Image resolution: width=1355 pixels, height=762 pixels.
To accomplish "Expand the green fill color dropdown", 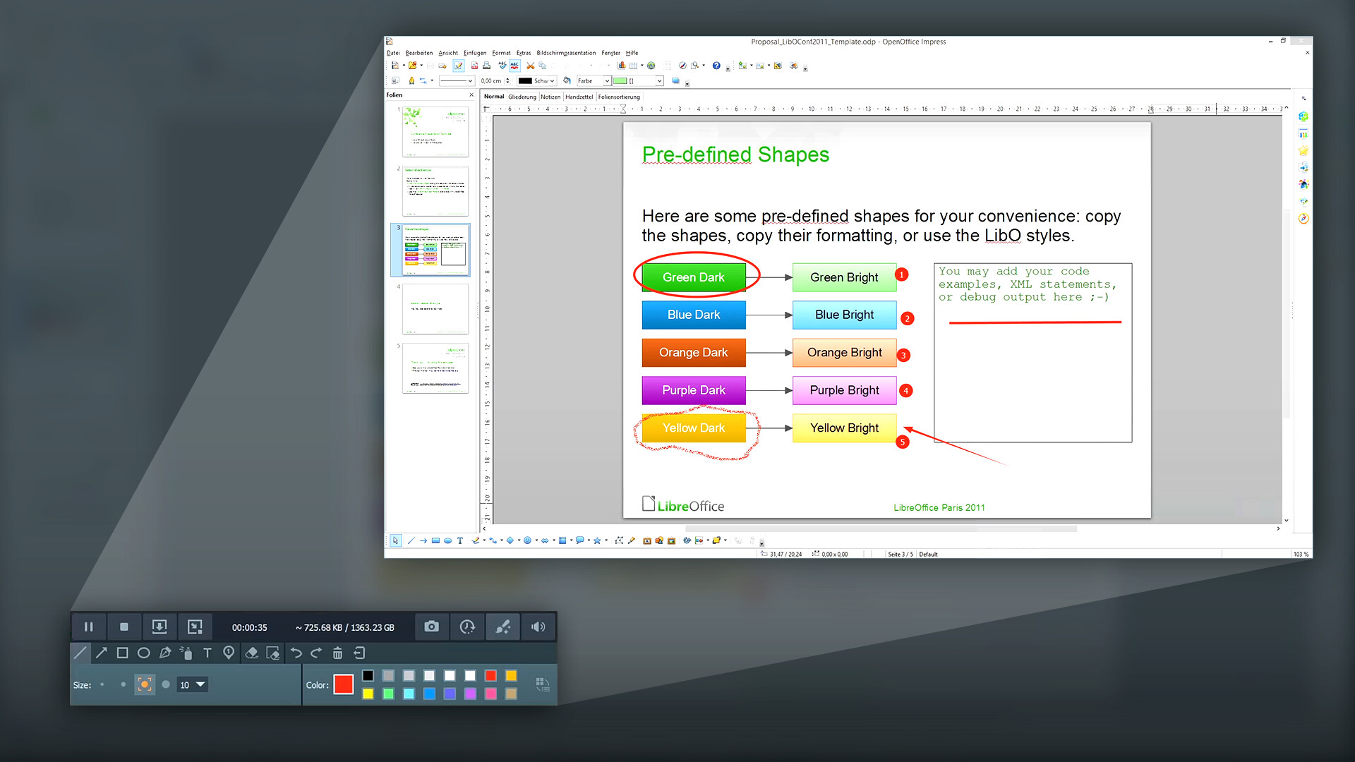I will click(x=659, y=80).
